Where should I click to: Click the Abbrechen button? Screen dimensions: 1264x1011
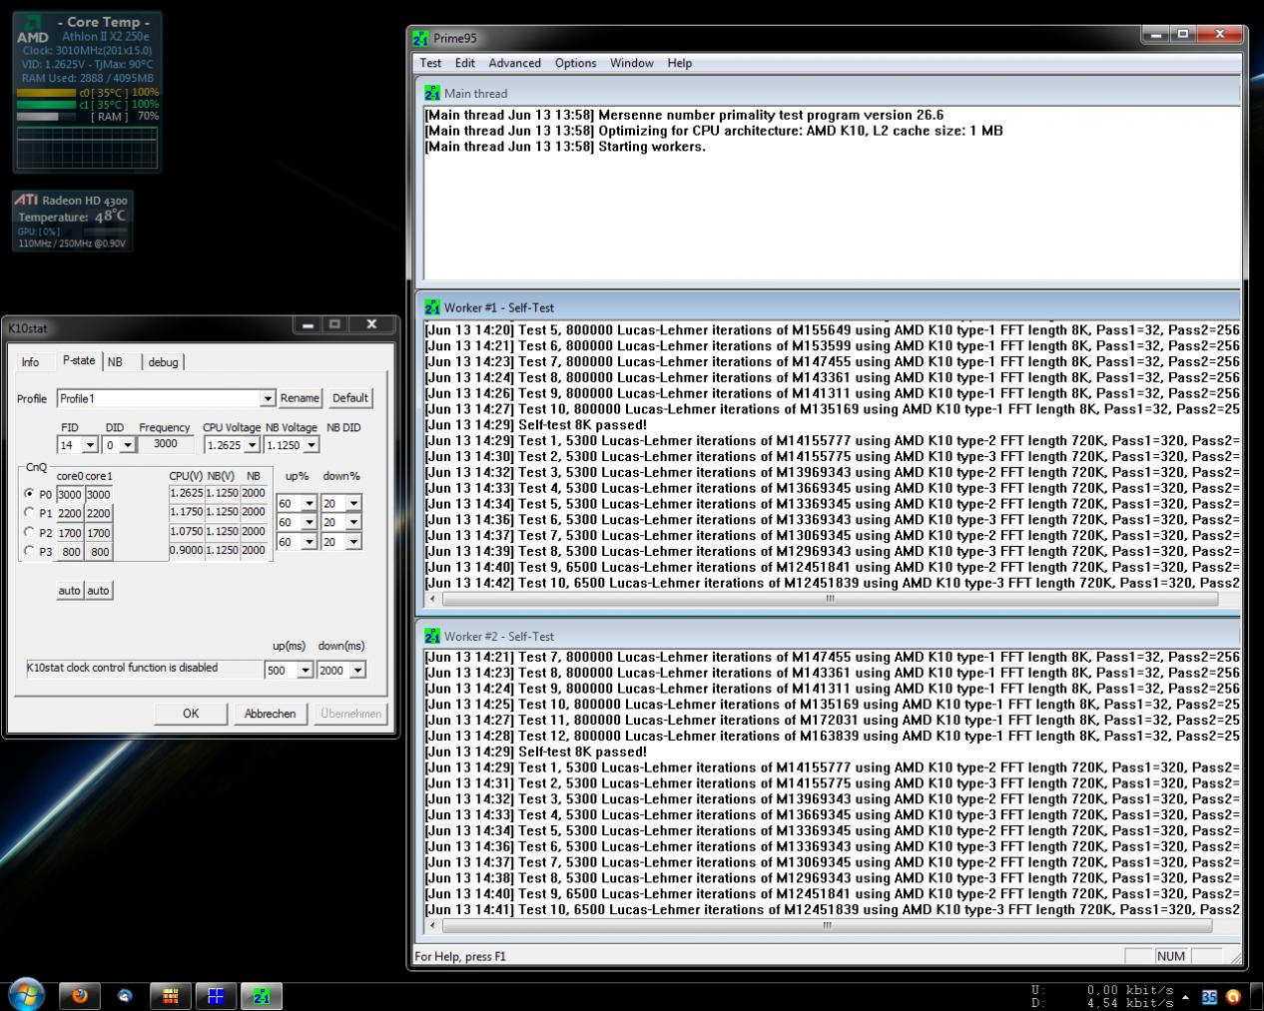[271, 714]
